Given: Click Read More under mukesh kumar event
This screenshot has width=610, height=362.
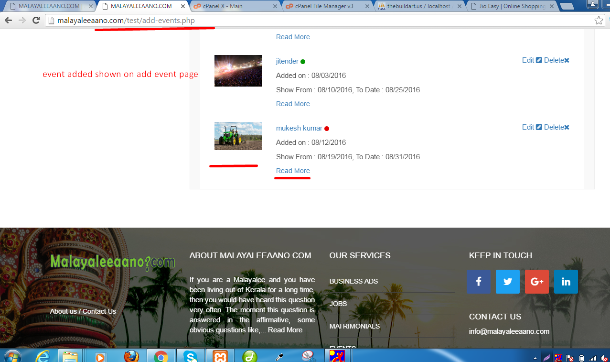Looking at the screenshot, I should click(x=293, y=171).
